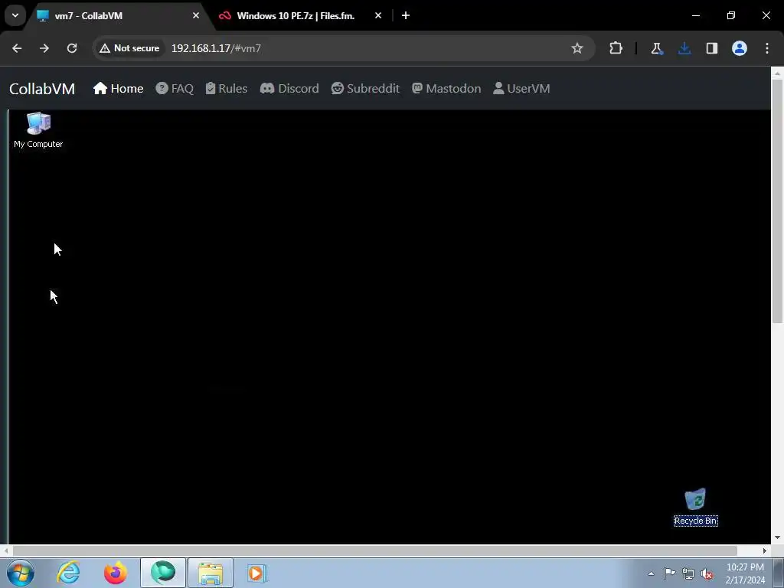
Task: Open the Mastodon link
Action: click(x=446, y=89)
